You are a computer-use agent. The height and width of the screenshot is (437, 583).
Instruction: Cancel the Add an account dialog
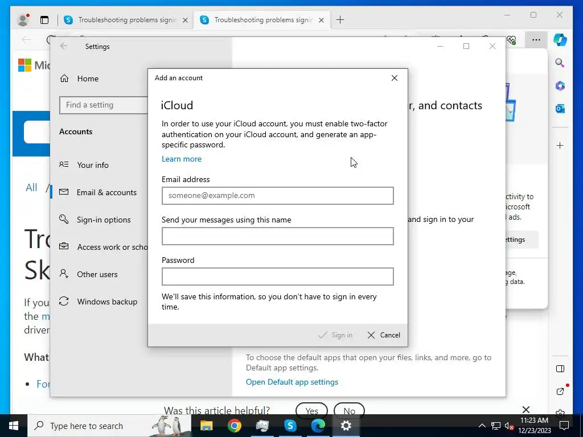(x=384, y=335)
